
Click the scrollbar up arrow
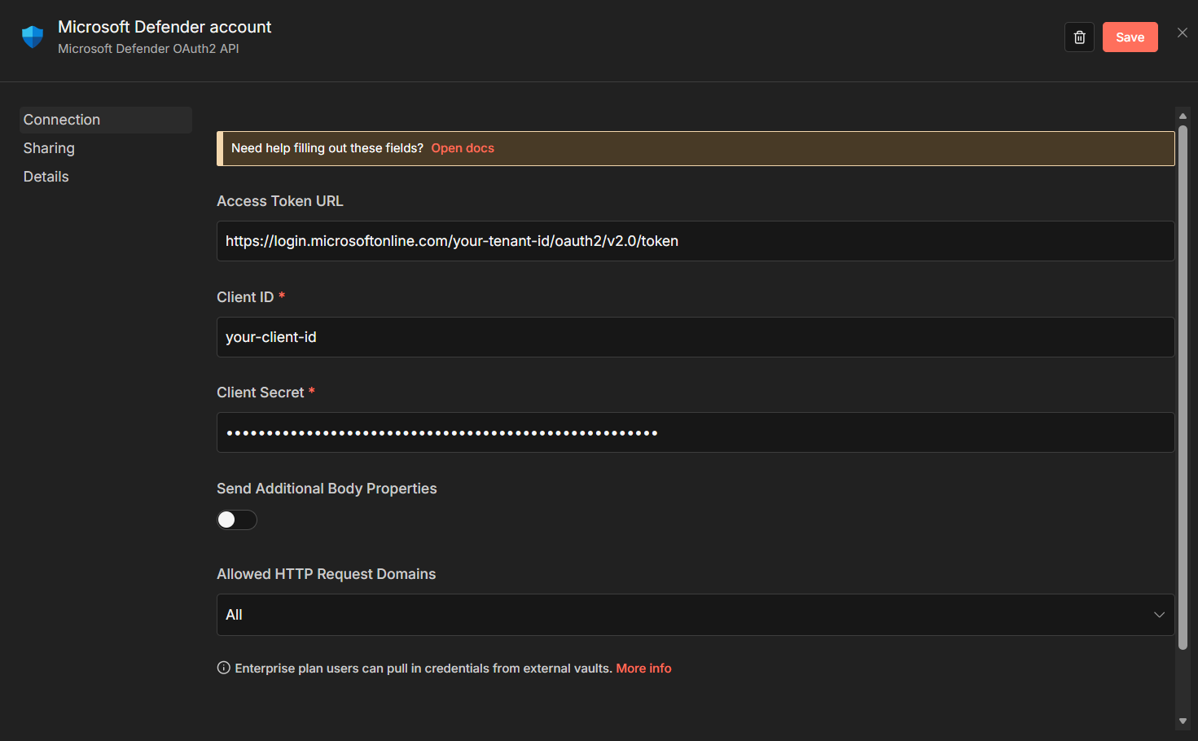[x=1183, y=116]
